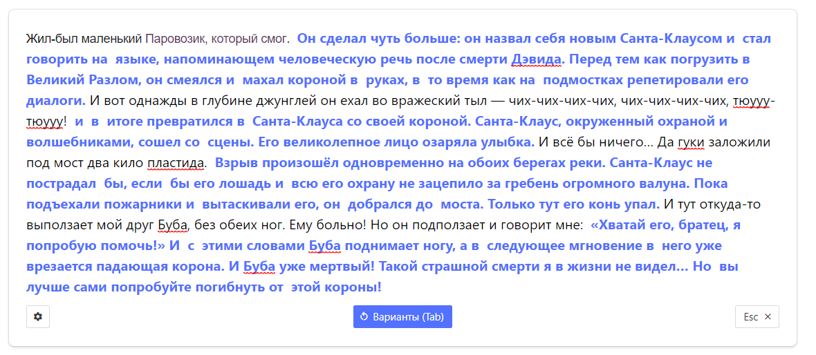Click the blue word "диалоги."

(x=56, y=101)
